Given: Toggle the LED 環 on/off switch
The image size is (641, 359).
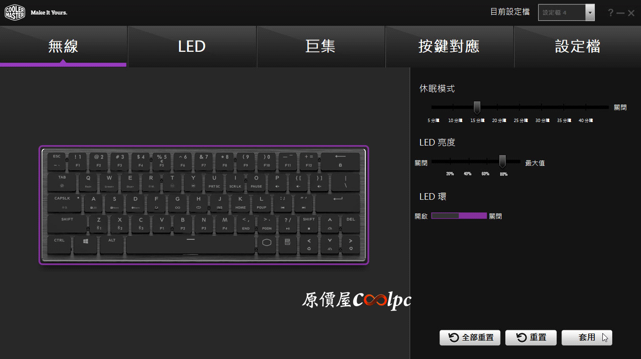Looking at the screenshot, I should tap(459, 216).
